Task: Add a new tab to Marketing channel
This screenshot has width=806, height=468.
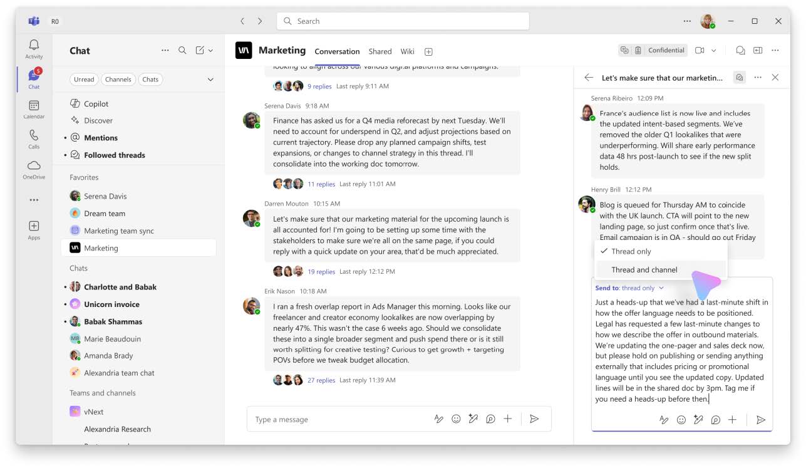Action: pyautogui.click(x=428, y=51)
